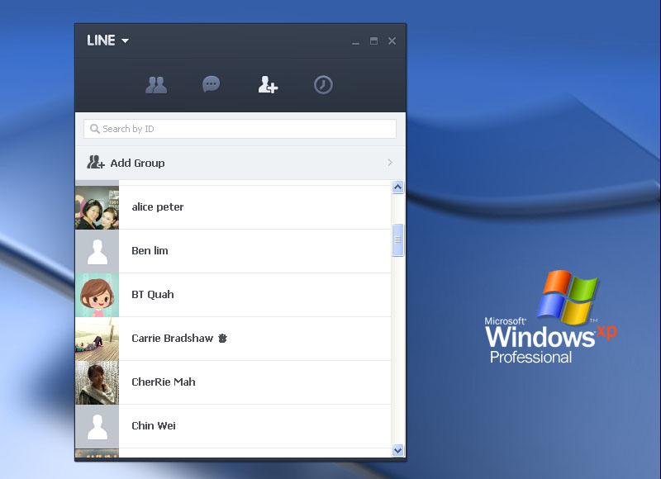Open BT Quah's cartoon avatar
Viewport: 661px width, 479px height.
point(97,295)
